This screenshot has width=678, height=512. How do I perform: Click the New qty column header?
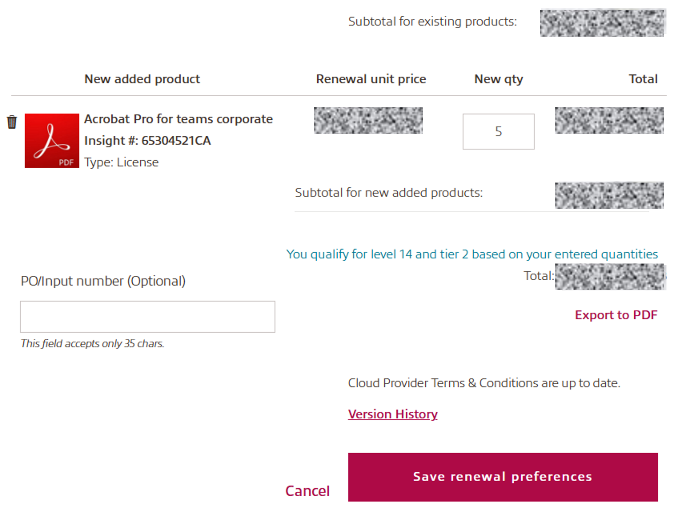pyautogui.click(x=498, y=79)
